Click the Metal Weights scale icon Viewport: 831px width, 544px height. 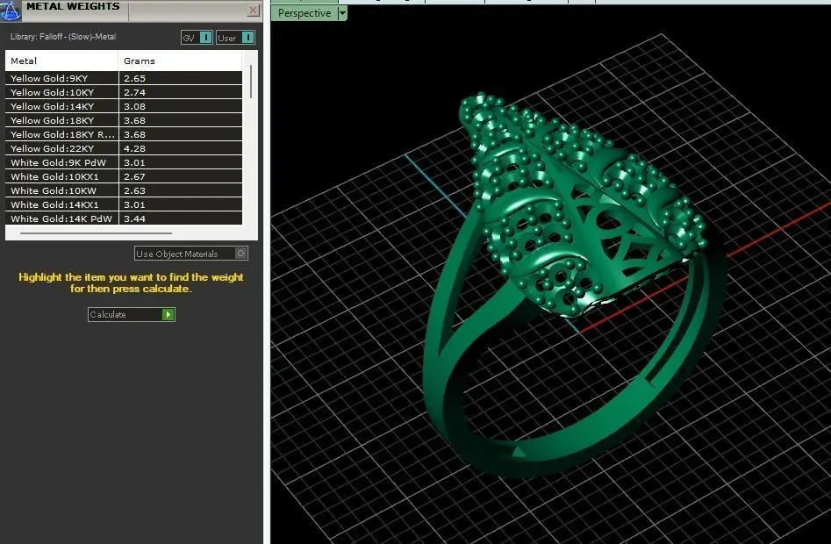10,10
